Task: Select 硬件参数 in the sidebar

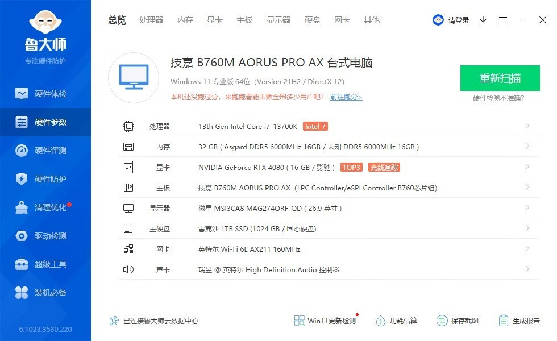Action: (45, 122)
